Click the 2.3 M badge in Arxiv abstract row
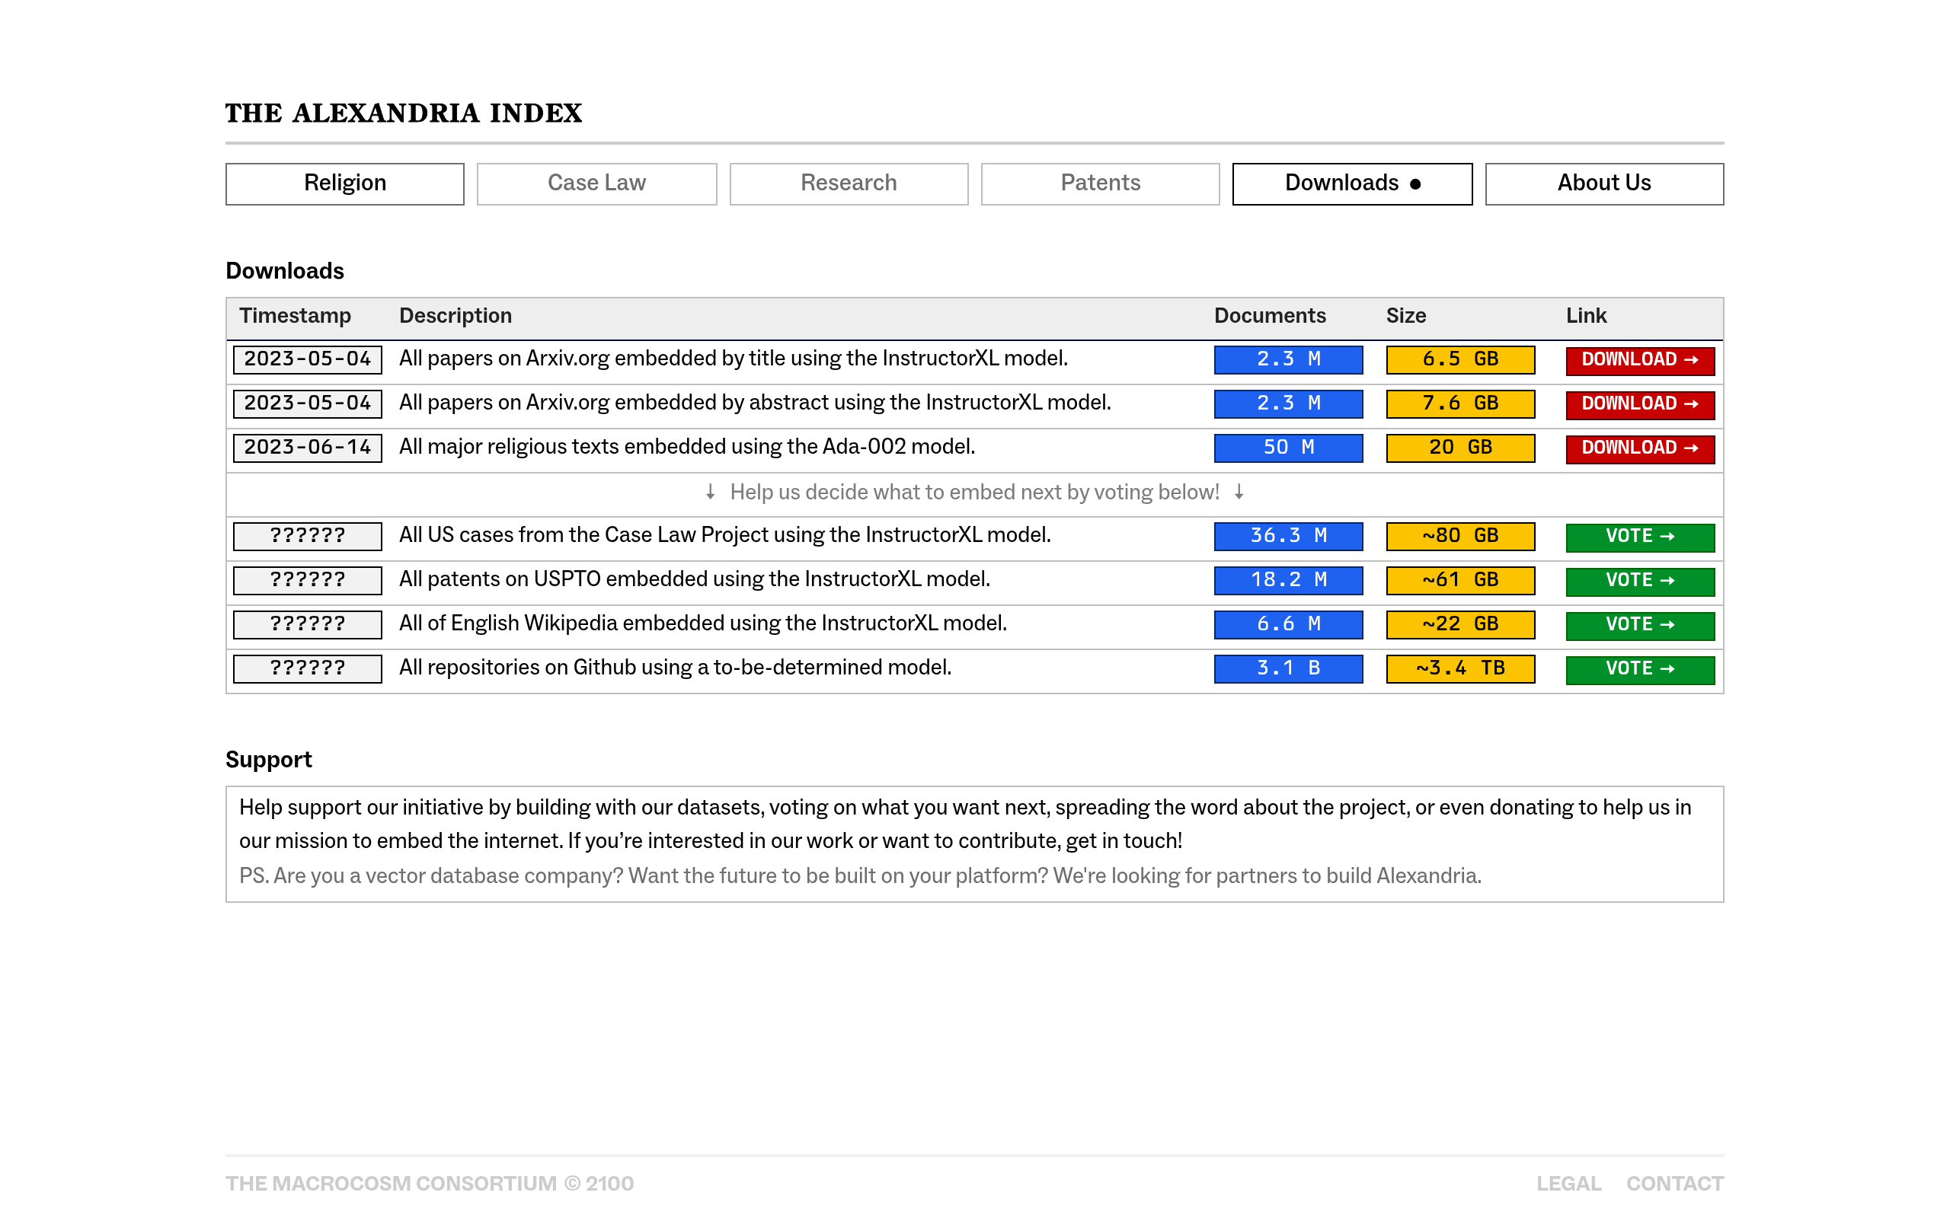The height and width of the screenshot is (1218, 1950). (1289, 403)
